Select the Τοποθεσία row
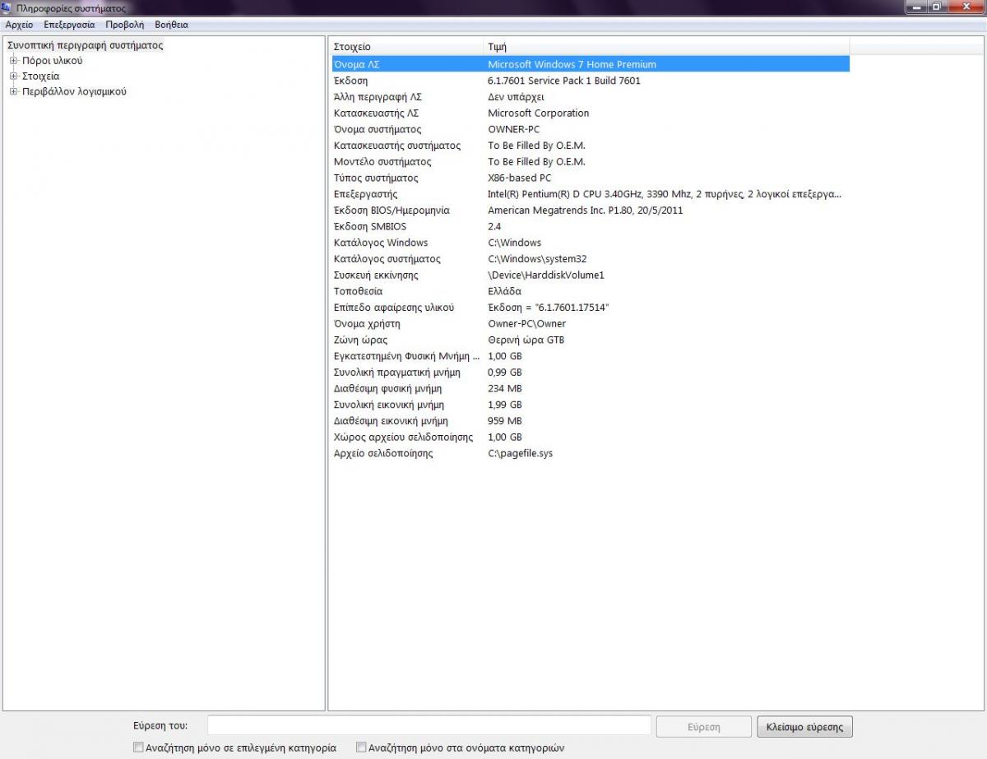Viewport: 987px width, 759px height. 590,291
